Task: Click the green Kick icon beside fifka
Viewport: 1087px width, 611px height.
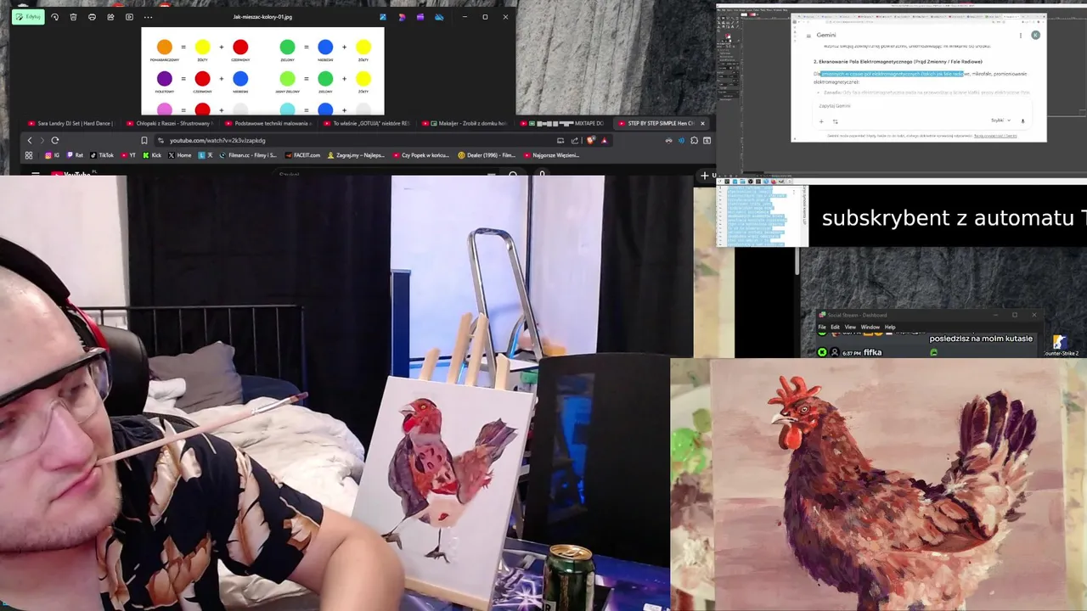Action: [822, 352]
